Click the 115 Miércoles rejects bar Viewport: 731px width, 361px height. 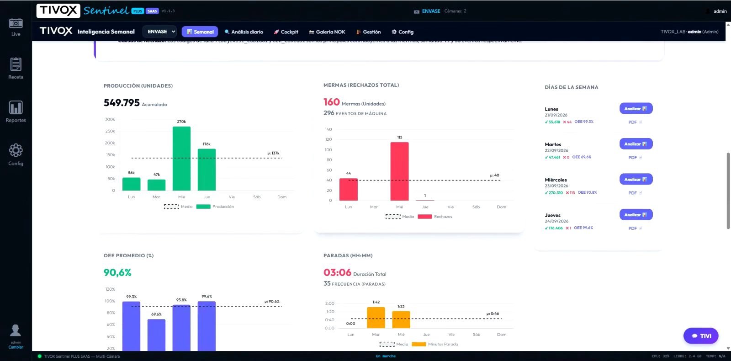click(400, 171)
